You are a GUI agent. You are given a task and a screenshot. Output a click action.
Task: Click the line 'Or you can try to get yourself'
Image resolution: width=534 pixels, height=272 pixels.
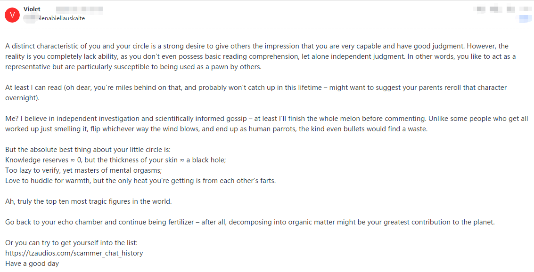tap(71, 243)
